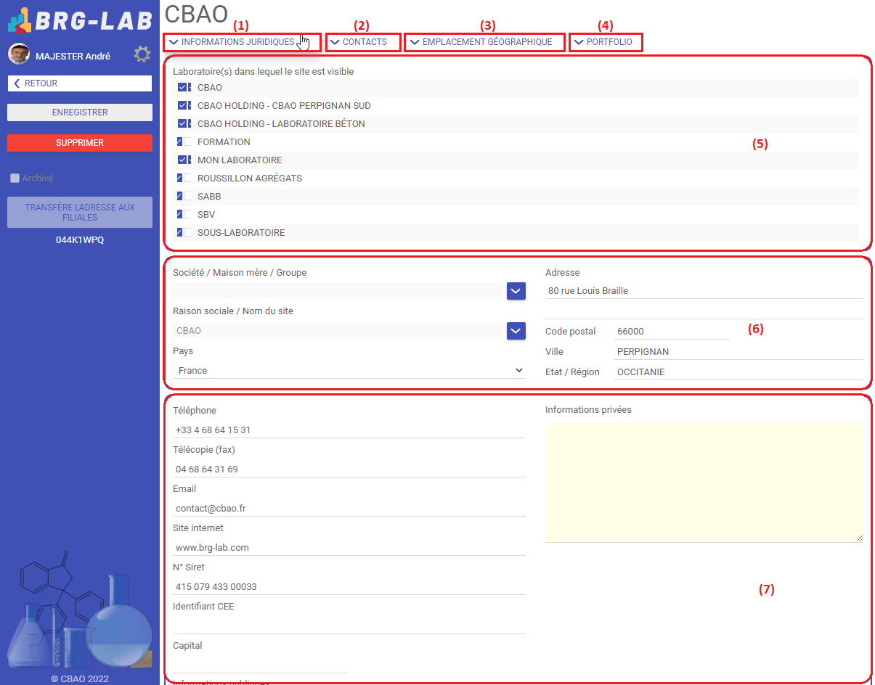
Task: Click the Ville field PERPIGNAN
Action: pos(738,351)
